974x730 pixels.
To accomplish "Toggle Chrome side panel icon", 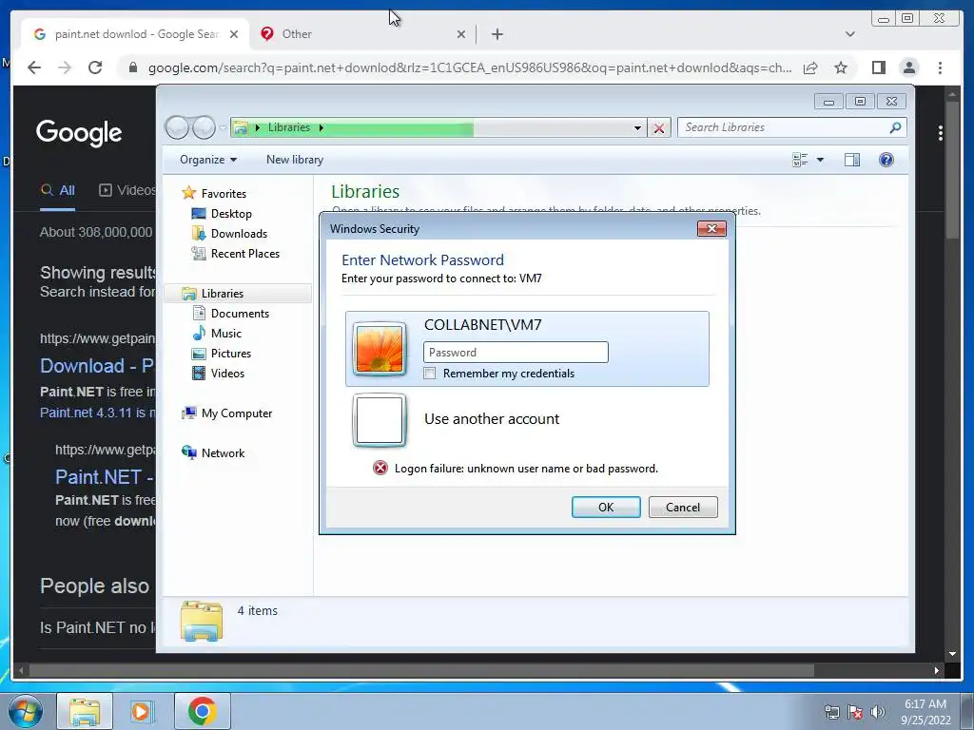I will [x=878, y=67].
